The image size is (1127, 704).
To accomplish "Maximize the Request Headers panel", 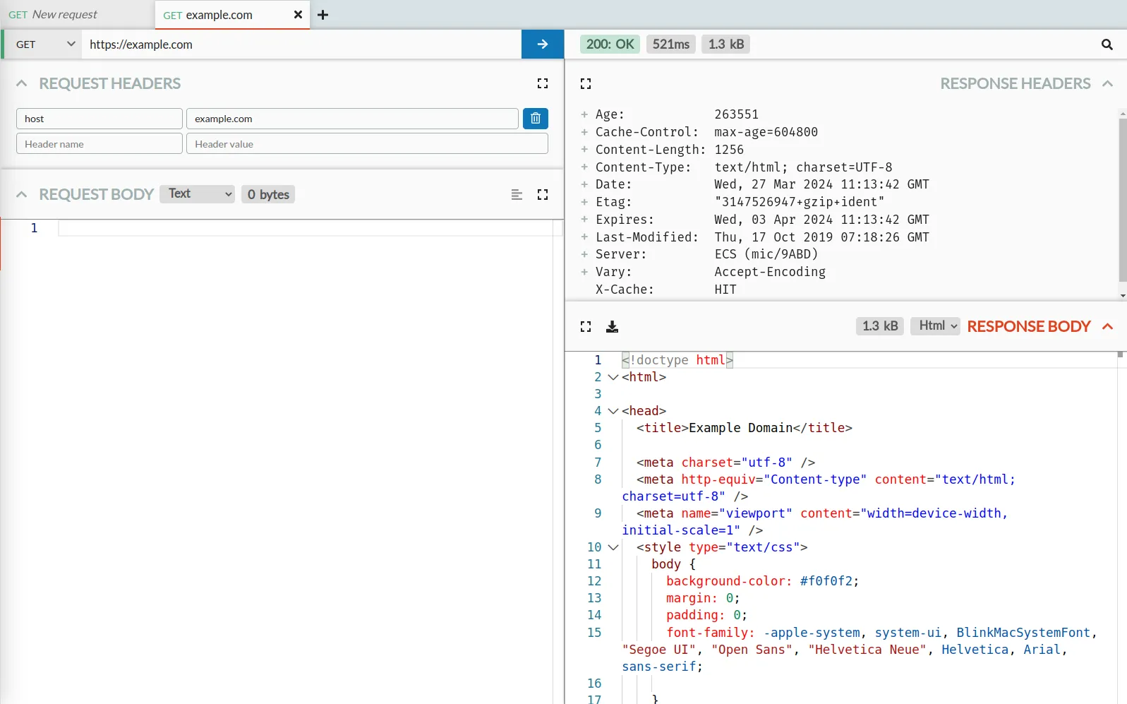I will (543, 83).
